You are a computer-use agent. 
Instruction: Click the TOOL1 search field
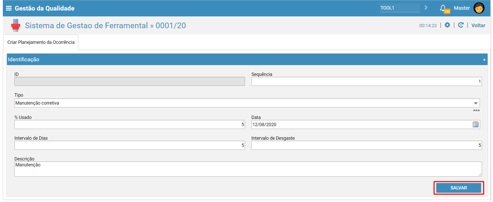[400, 8]
